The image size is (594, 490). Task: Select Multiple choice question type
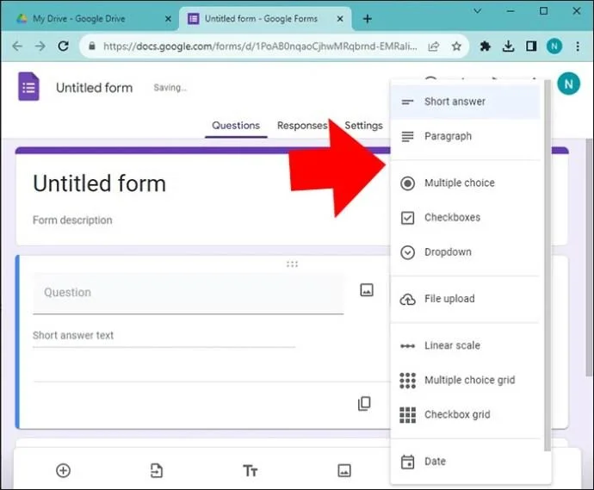(x=459, y=183)
